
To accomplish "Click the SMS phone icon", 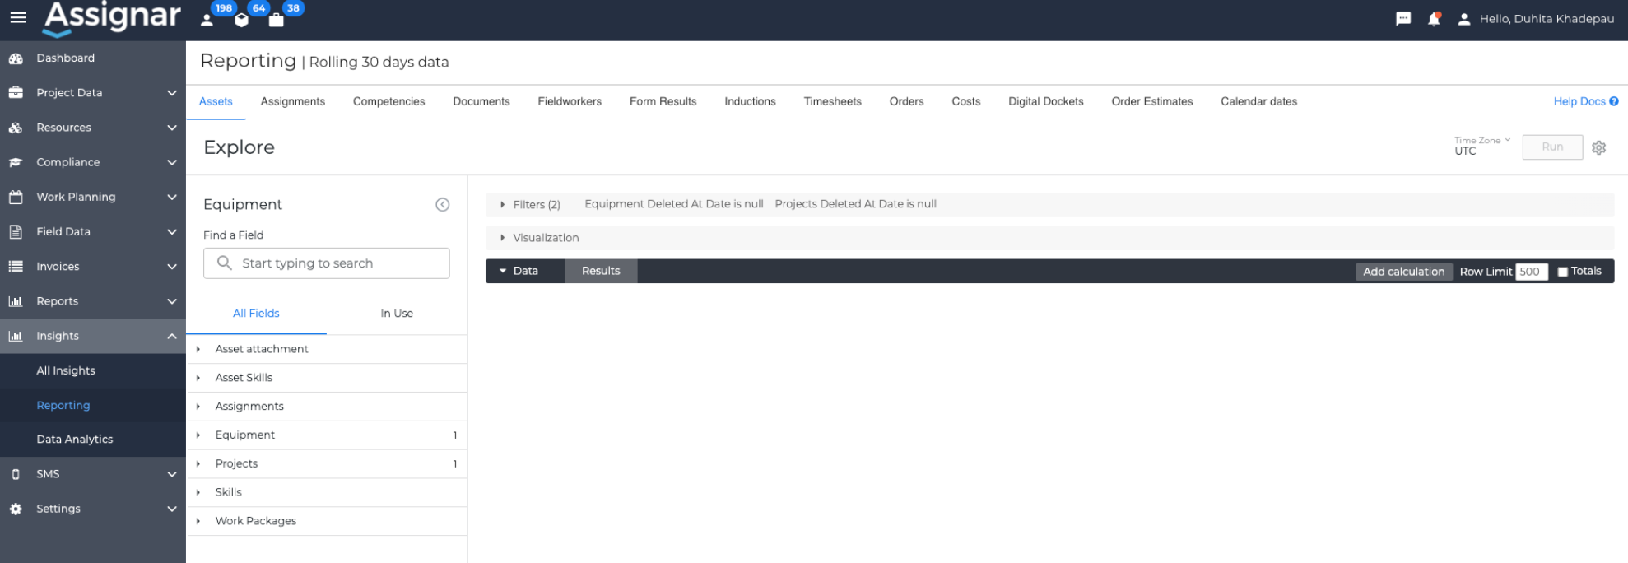I will [x=16, y=474].
